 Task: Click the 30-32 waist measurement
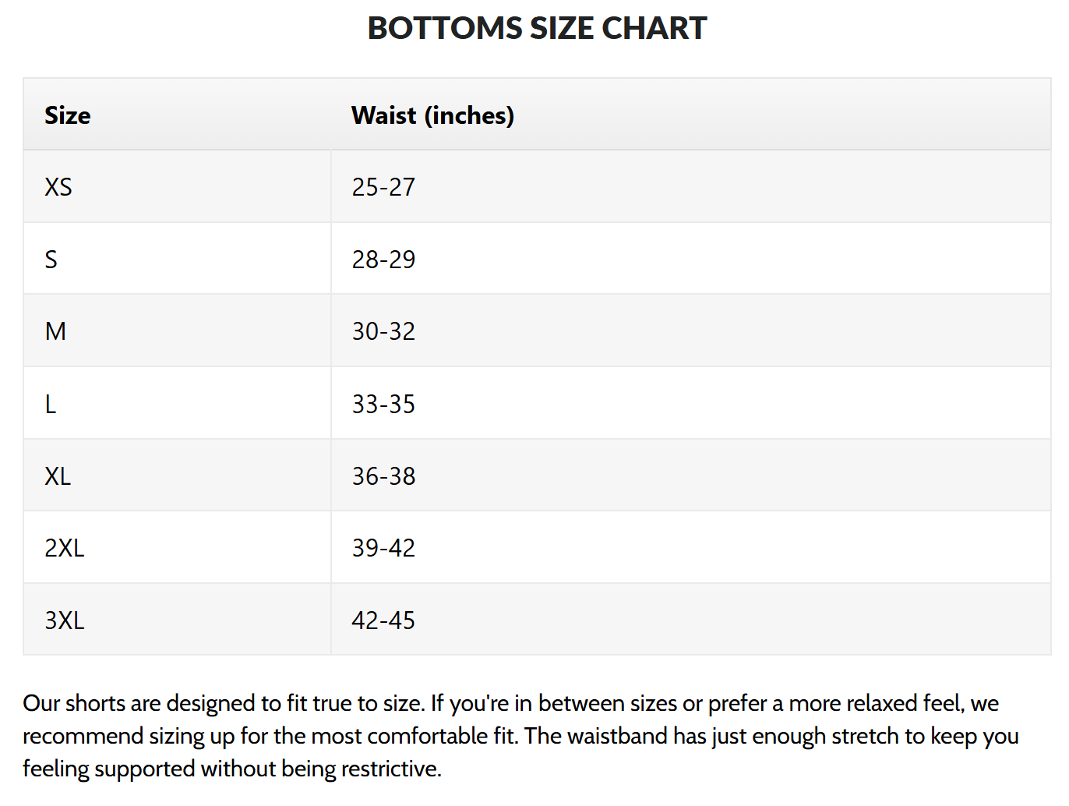(383, 331)
